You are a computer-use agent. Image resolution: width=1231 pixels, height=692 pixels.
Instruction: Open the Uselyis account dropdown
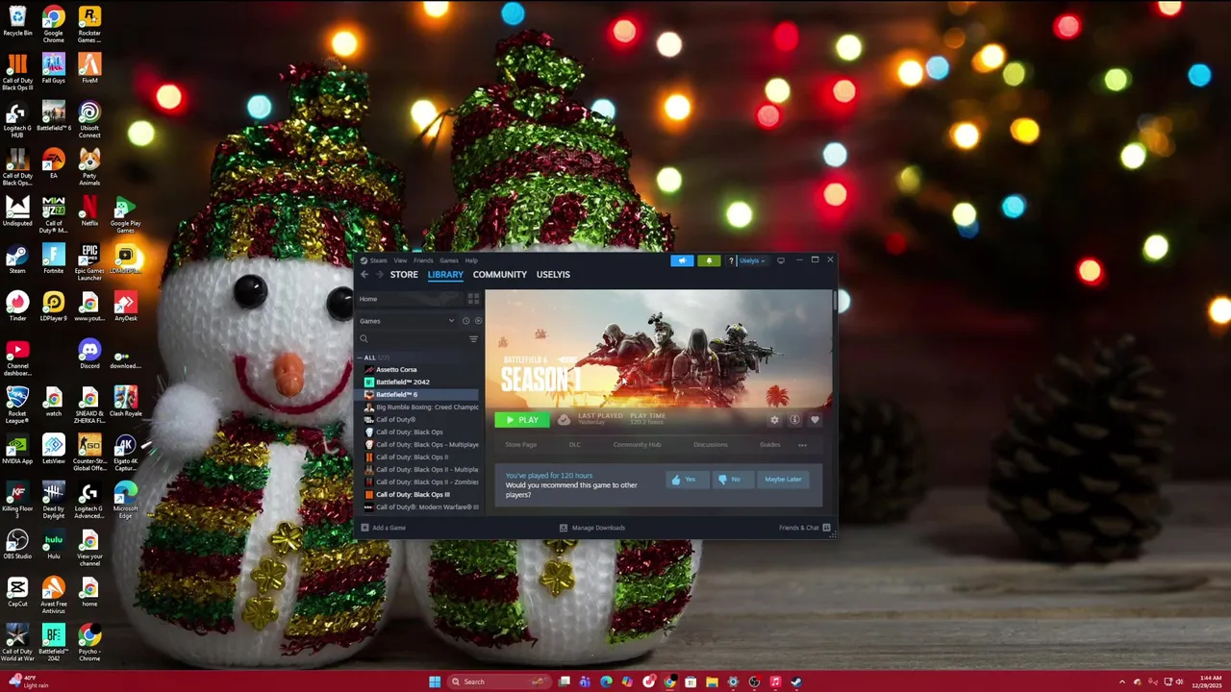point(752,260)
